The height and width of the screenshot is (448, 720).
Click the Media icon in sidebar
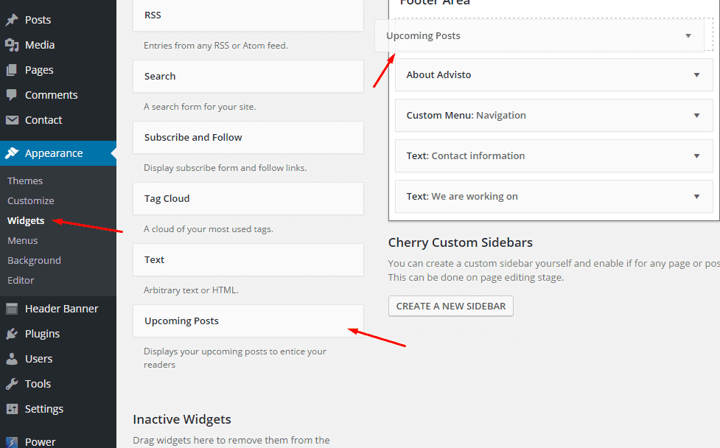click(12, 45)
